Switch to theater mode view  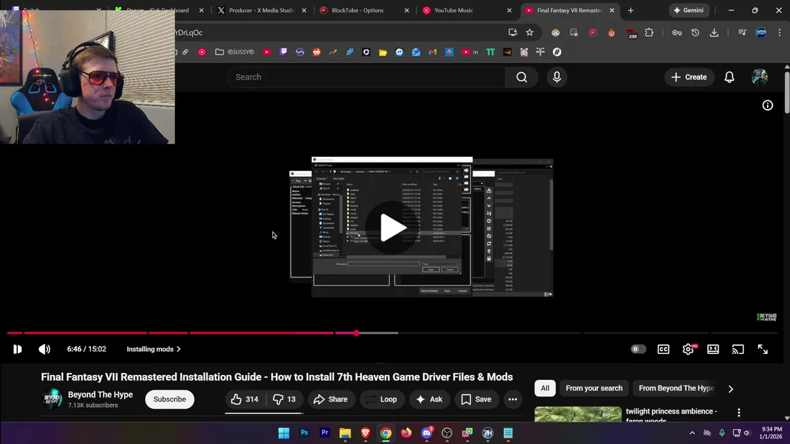(x=713, y=349)
